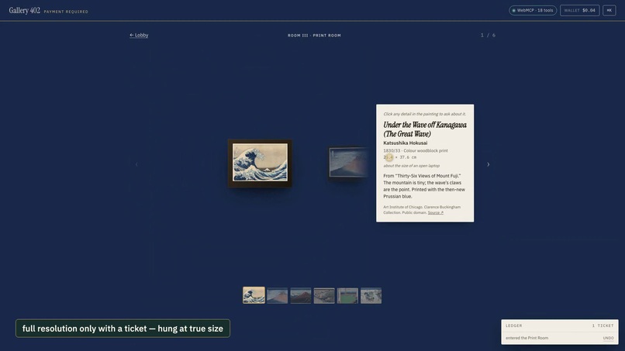Image resolution: width=625 pixels, height=351 pixels.
Task: Select the fifth thumbnail with green field
Action: click(x=347, y=296)
